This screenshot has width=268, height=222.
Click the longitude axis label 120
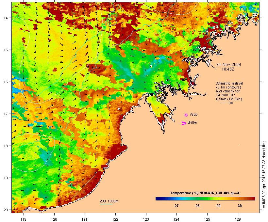54,219
